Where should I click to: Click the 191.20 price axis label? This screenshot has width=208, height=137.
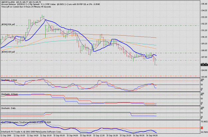(204, 30)
